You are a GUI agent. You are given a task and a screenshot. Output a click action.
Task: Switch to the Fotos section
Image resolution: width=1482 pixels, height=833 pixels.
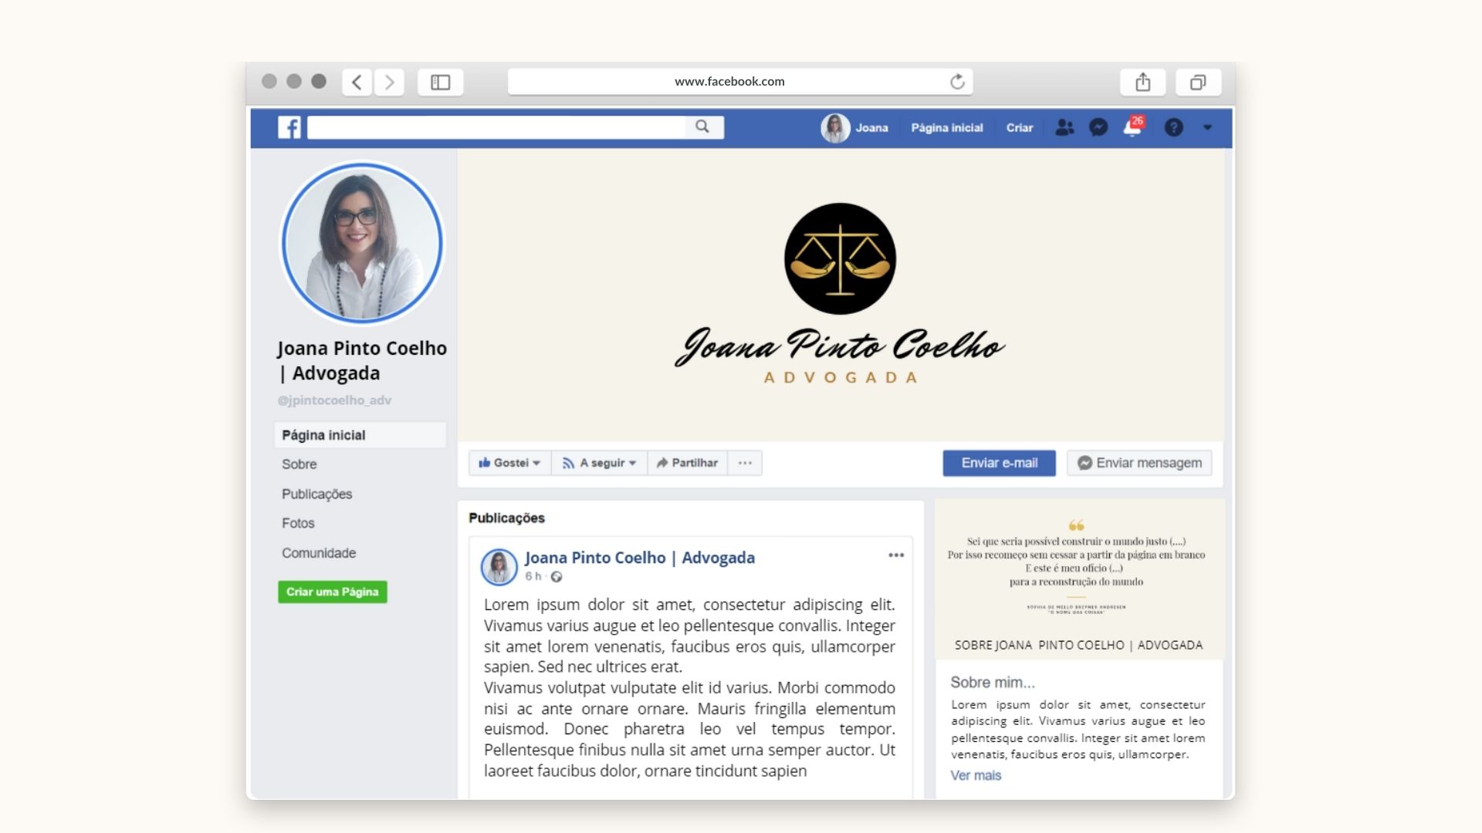click(x=298, y=523)
